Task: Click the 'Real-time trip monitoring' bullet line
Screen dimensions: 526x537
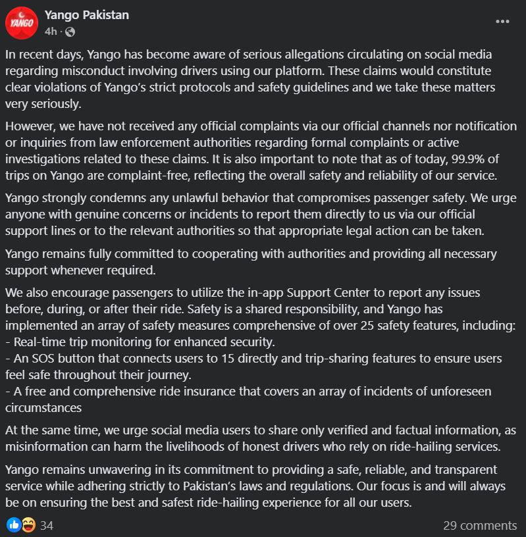Action: [x=140, y=342]
